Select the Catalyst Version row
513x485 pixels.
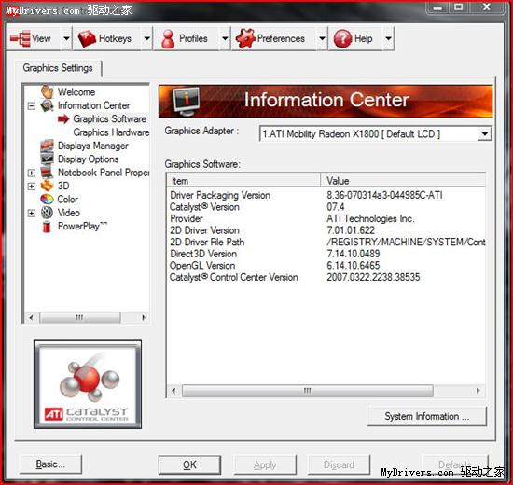[x=326, y=207]
